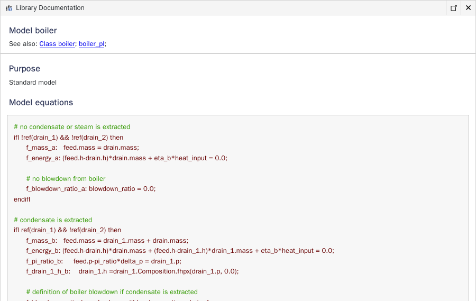Click the Library Documentation panel icon
The width and height of the screenshot is (476, 301).
coord(8,8)
